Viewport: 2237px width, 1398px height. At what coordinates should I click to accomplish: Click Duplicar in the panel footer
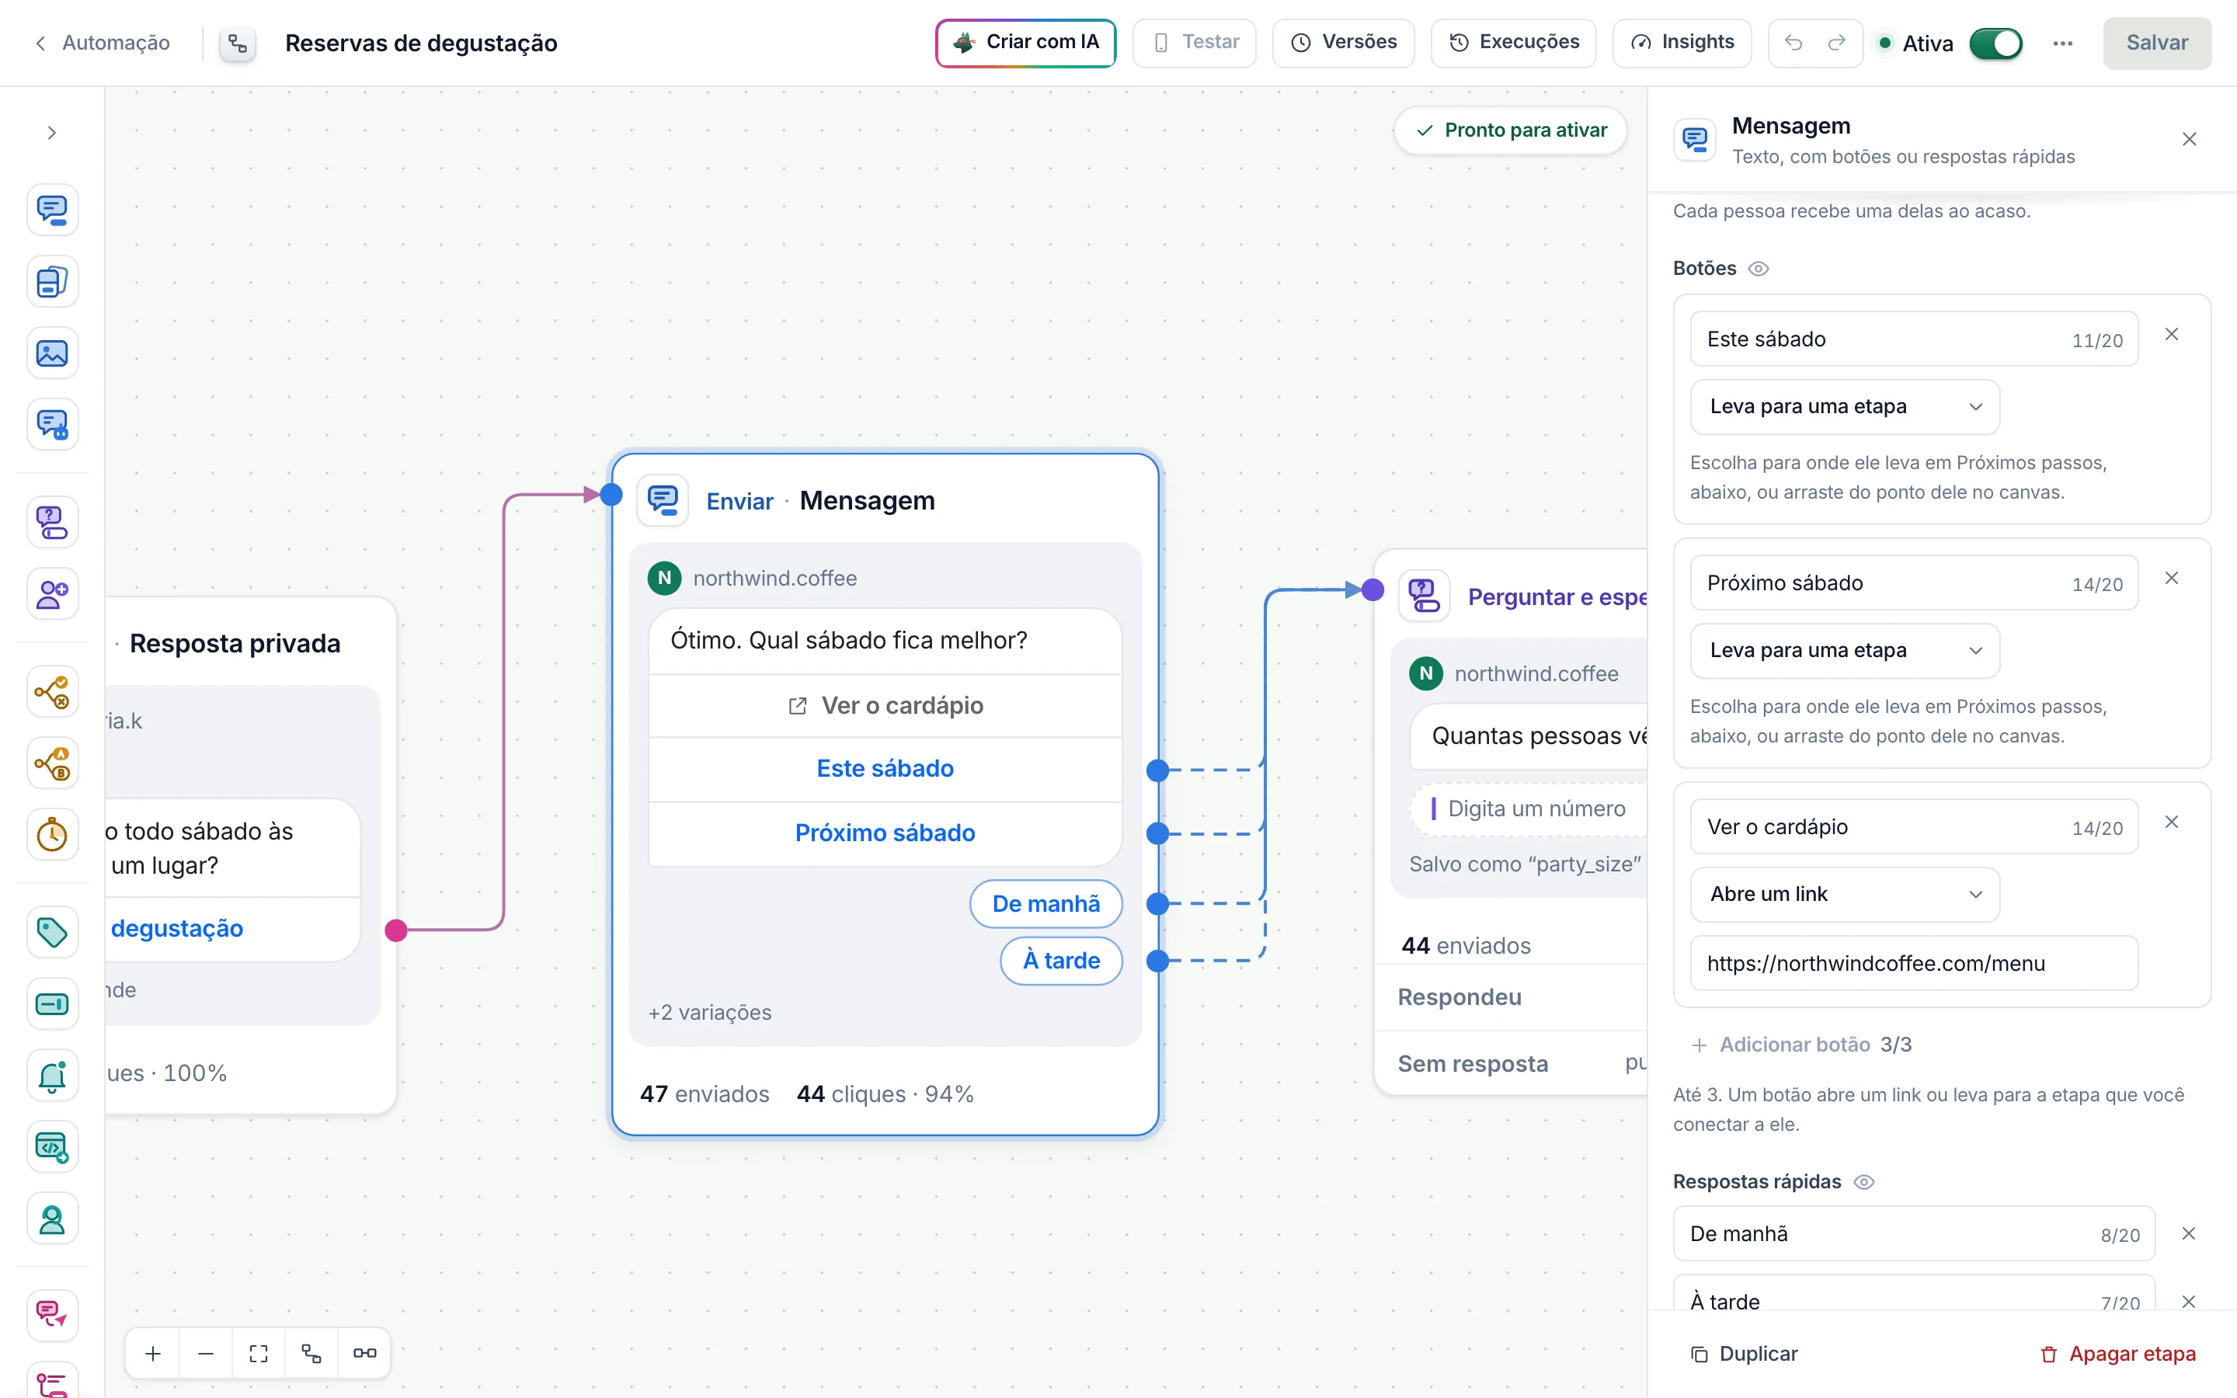point(1743,1354)
